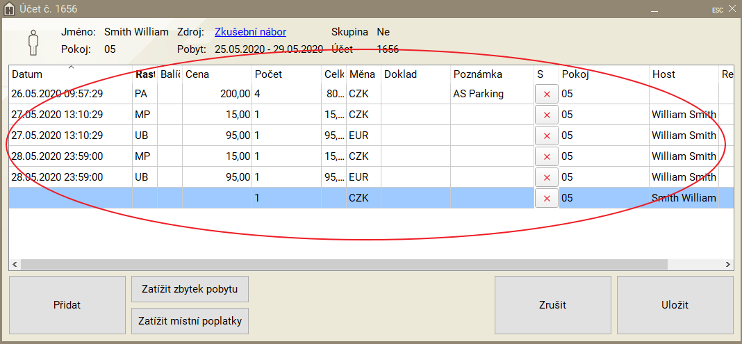This screenshot has height=344, width=742.
Task: Click the Přidat button
Action: click(x=67, y=305)
